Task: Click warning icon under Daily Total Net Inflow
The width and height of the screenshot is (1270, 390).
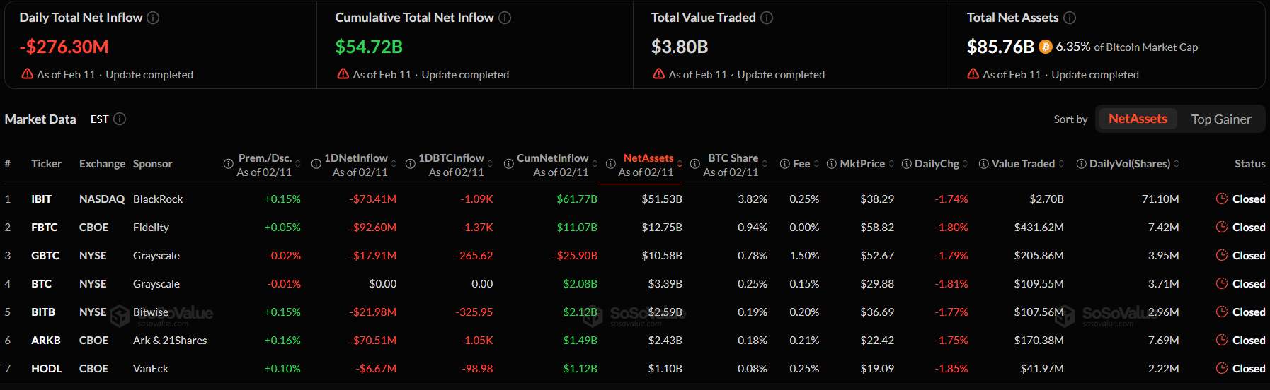Action: pyautogui.click(x=28, y=73)
